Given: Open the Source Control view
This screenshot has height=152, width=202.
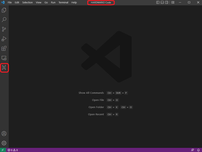Looking at the screenshot, I should point(4,29).
